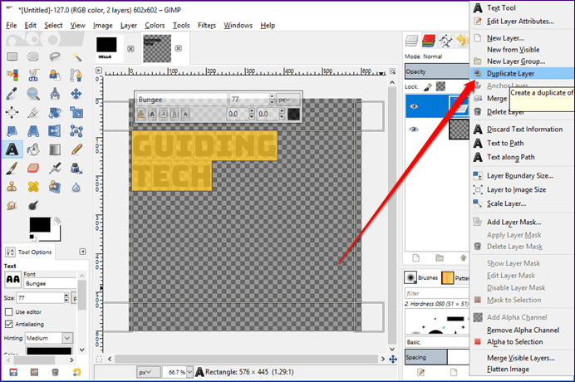Toggle the Use editor checkbox
The height and width of the screenshot is (382, 575).
pos(9,312)
